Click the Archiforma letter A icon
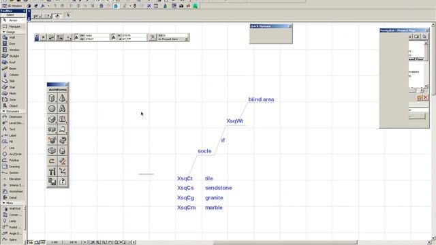436x245 pixels. tap(63, 109)
